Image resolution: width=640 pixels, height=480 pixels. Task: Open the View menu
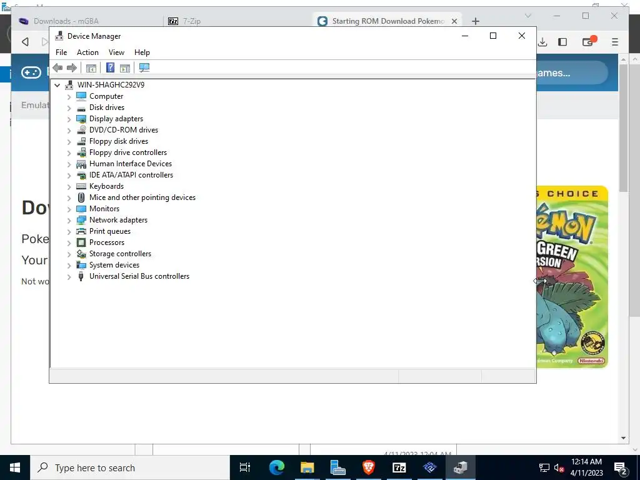116,52
